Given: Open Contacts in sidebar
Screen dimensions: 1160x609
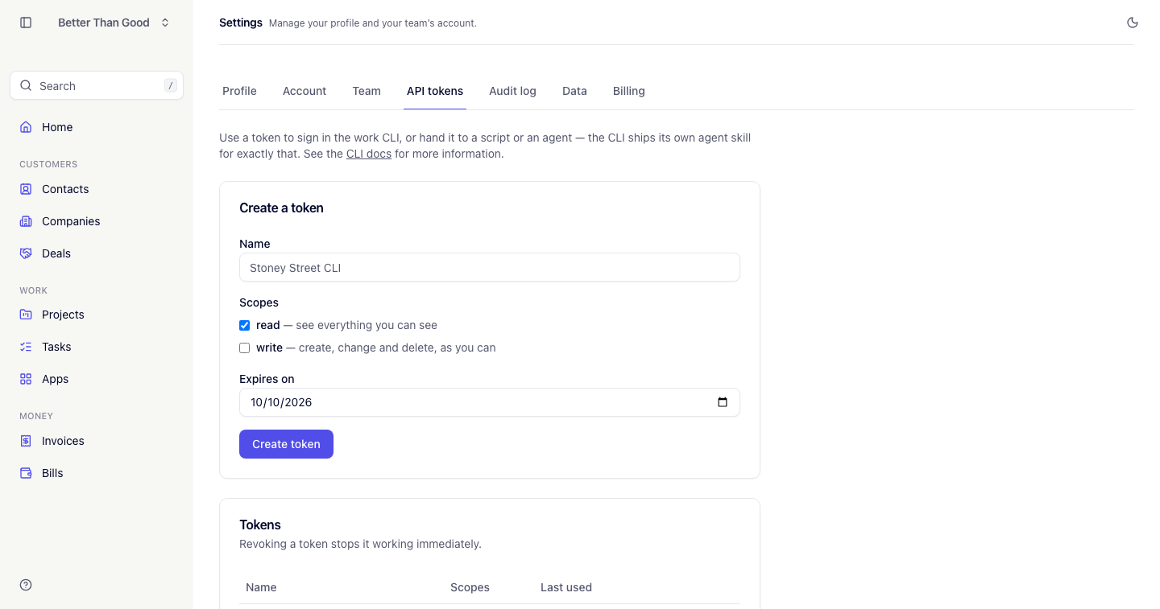Looking at the screenshot, I should pyautogui.click(x=97, y=189).
